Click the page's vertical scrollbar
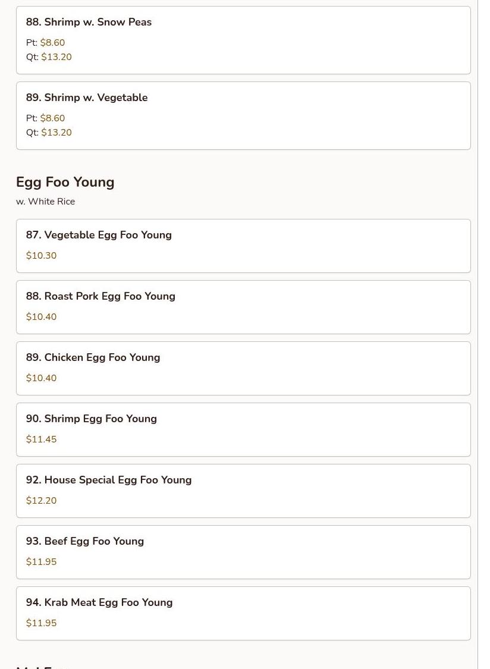 tap(483, 333)
